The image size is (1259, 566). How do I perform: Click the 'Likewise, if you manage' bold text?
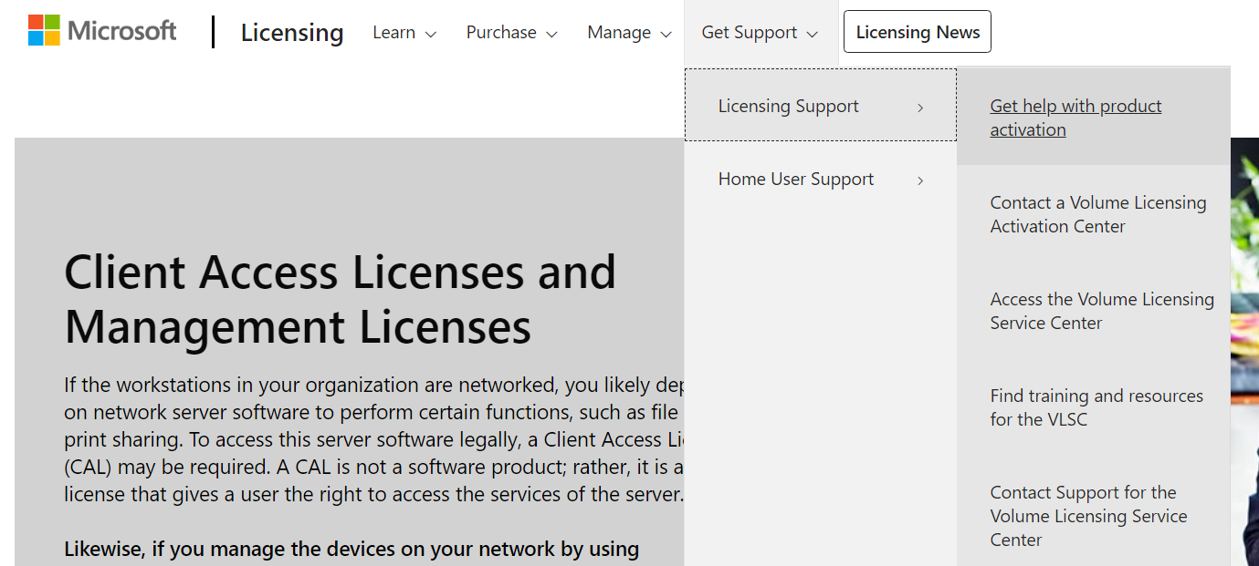click(351, 549)
